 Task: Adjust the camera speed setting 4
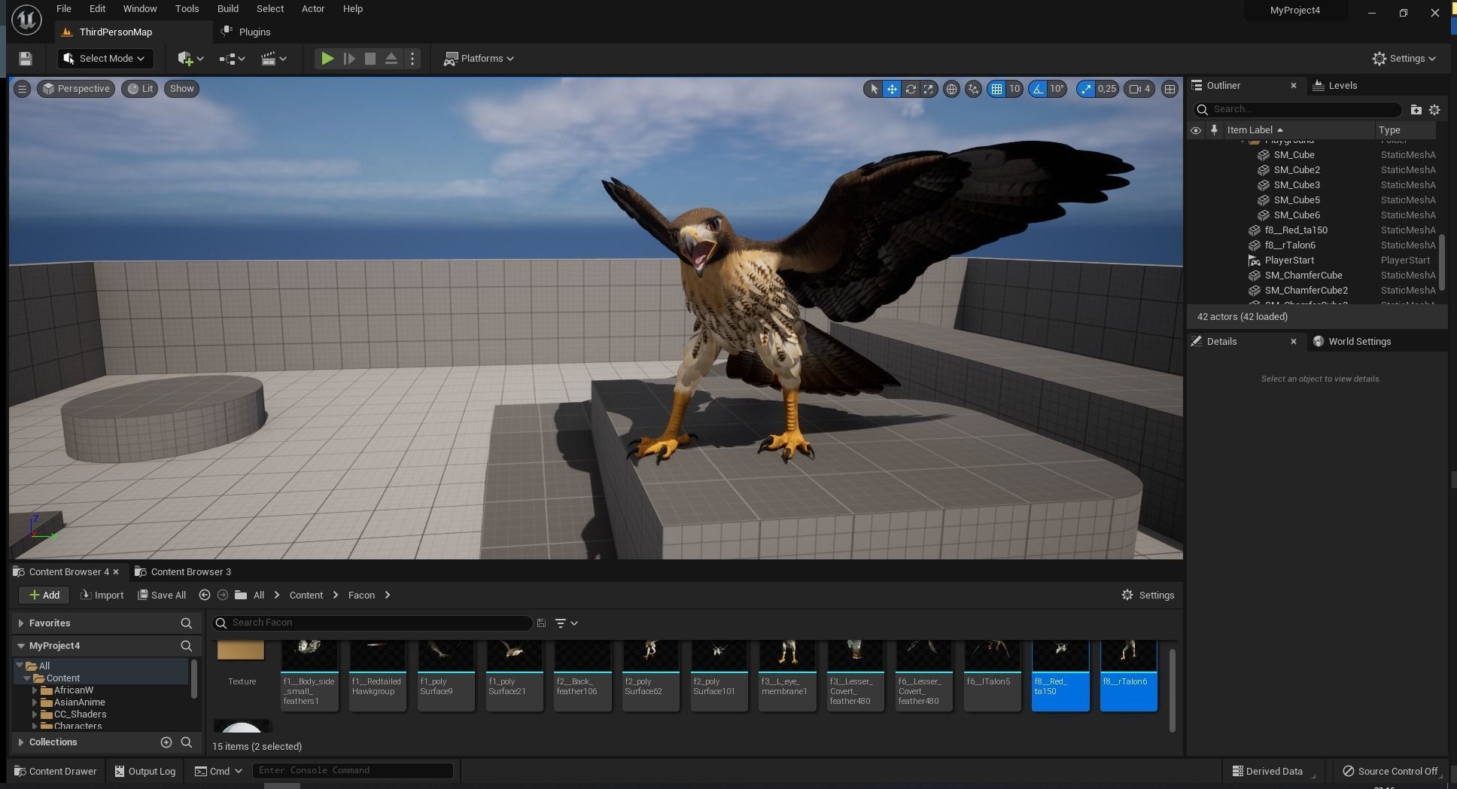coord(1140,89)
